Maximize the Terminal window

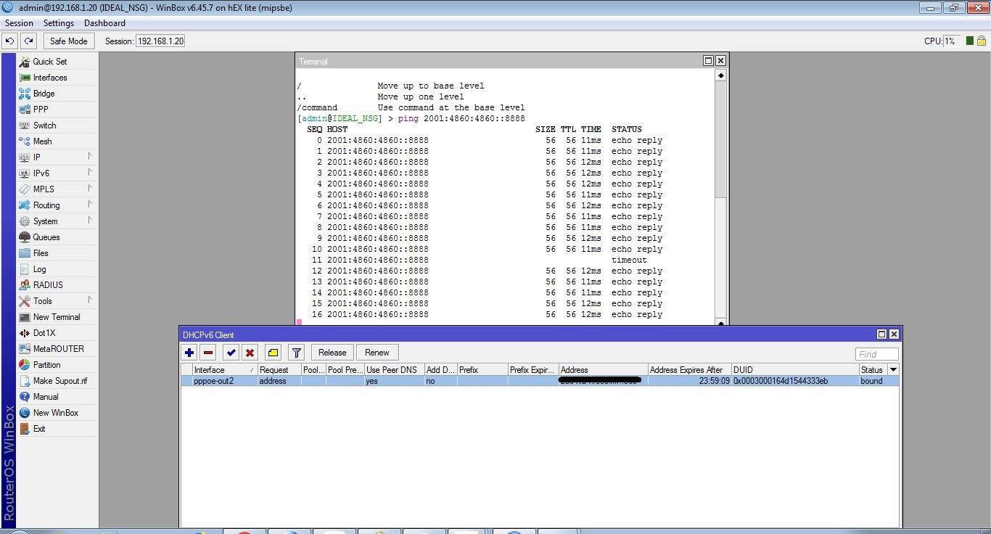[708, 61]
